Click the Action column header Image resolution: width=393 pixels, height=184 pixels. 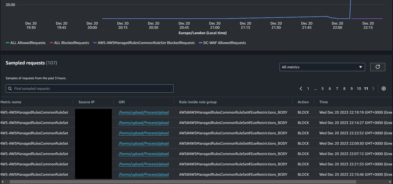click(x=303, y=102)
